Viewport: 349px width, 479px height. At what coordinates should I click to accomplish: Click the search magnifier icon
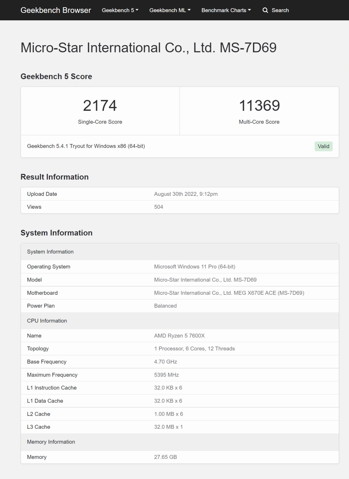pos(265,10)
